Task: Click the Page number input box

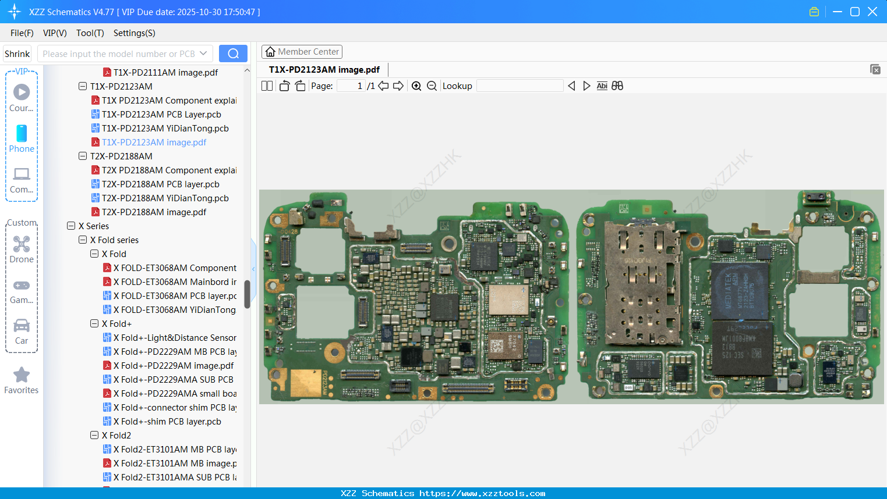Action: (x=351, y=86)
